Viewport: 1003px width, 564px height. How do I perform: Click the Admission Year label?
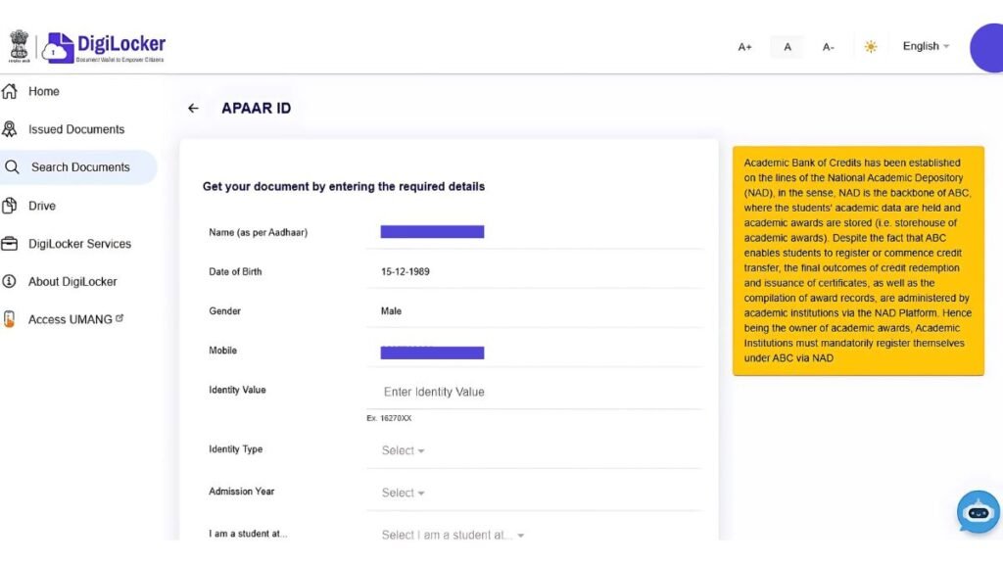(241, 492)
